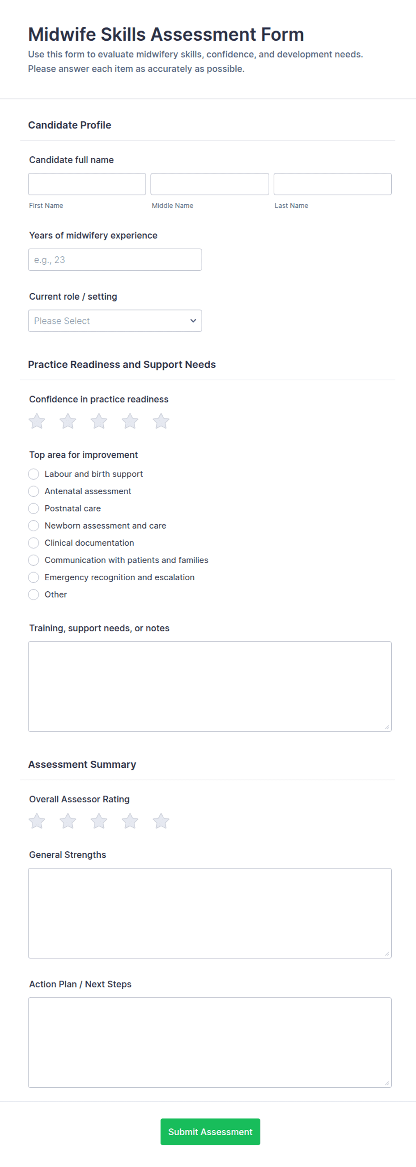Set Overall Assessor Rating to four stars

tap(130, 821)
